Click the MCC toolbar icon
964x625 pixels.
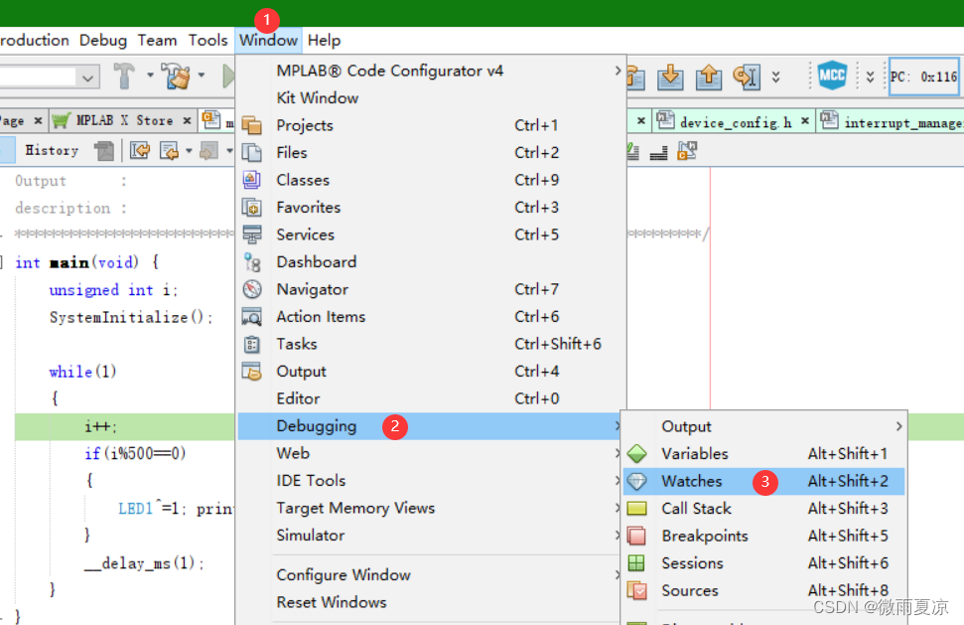point(832,76)
